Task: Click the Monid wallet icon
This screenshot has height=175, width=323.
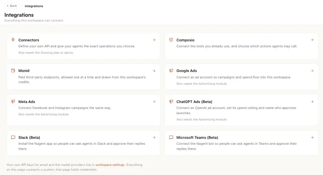Action: (x=13, y=71)
